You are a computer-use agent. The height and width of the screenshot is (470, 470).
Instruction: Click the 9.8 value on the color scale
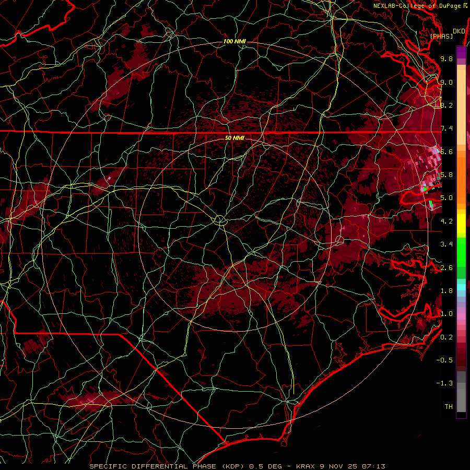pyautogui.click(x=446, y=58)
